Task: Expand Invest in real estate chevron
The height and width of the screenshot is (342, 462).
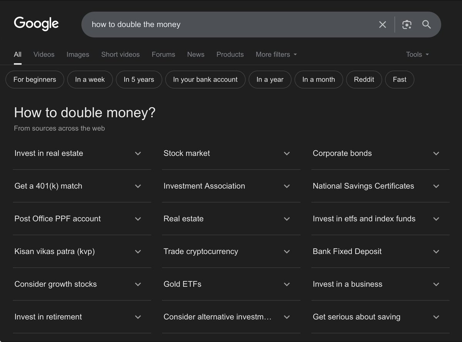Action: pyautogui.click(x=138, y=153)
